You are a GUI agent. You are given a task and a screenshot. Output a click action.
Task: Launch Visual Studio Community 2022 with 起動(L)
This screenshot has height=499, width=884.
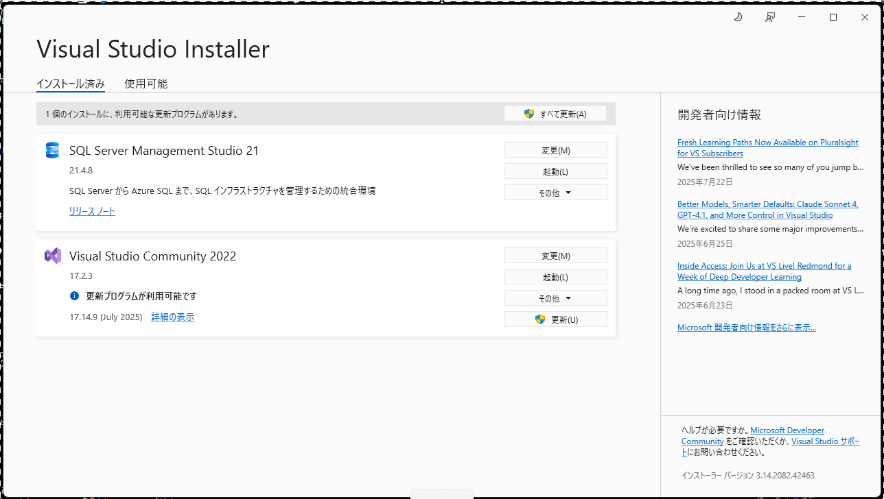(x=556, y=277)
